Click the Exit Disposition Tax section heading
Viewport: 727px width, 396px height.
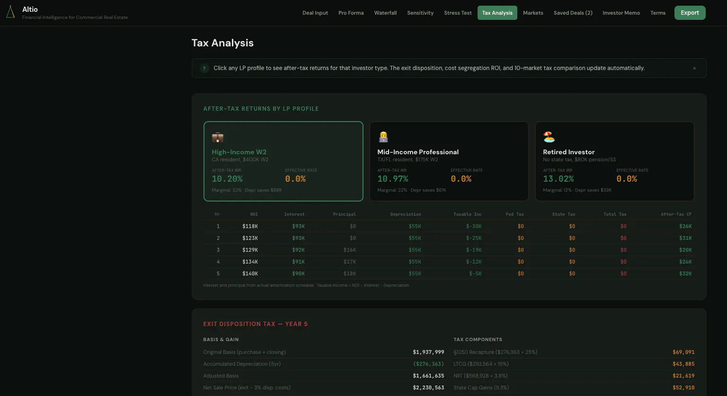(x=255, y=324)
